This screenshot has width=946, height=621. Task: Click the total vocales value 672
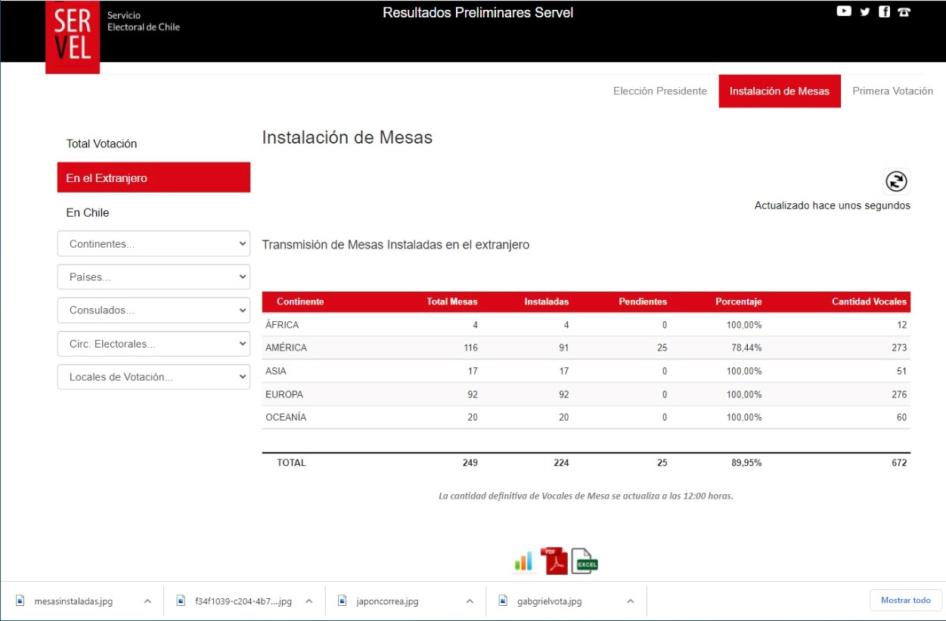point(899,463)
